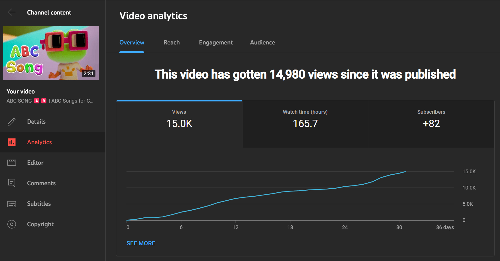Open the Audience tab
Image resolution: width=500 pixels, height=261 pixels.
(262, 42)
